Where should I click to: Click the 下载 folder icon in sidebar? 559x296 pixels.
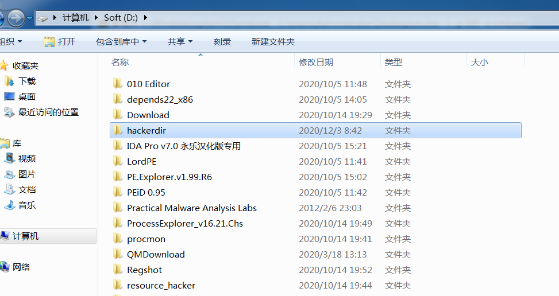9,81
